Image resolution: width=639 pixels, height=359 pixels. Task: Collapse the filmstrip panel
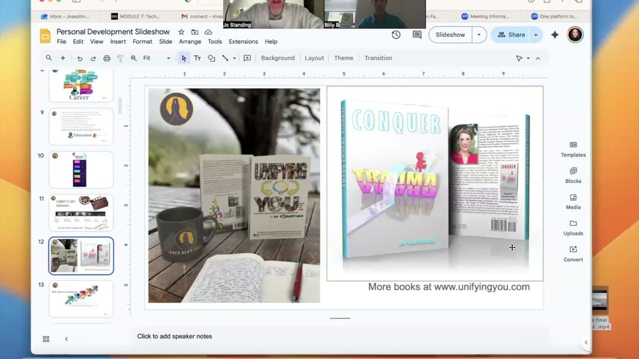pyautogui.click(x=66, y=339)
